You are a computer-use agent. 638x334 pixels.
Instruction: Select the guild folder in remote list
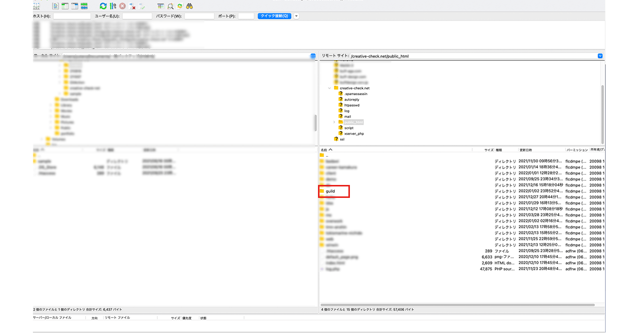point(330,191)
